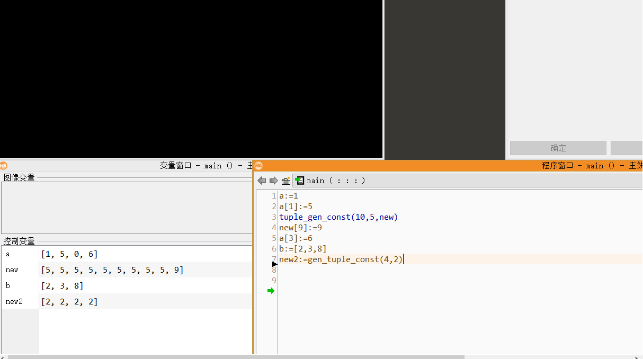Click the HALCON logo icon of the variable window
The height and width of the screenshot is (359, 643).
pos(4,165)
